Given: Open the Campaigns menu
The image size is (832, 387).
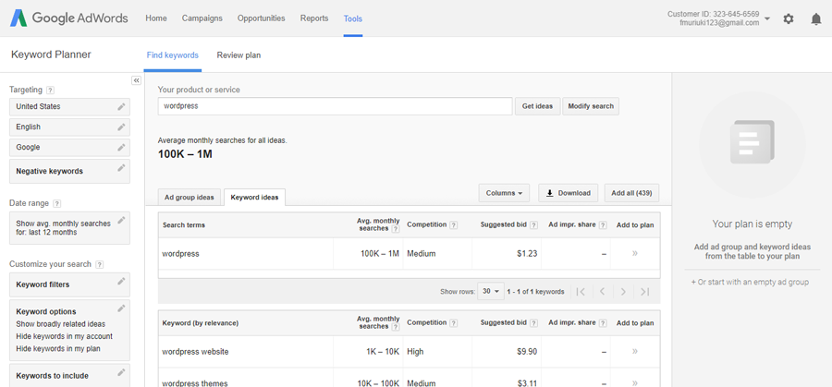Looking at the screenshot, I should 202,18.
